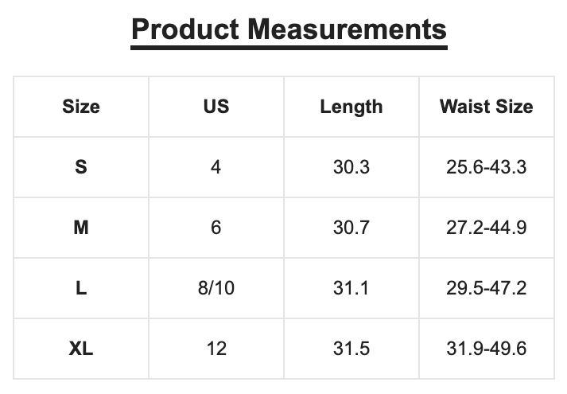
Task: Select the M size row label
Action: pyautogui.click(x=81, y=228)
